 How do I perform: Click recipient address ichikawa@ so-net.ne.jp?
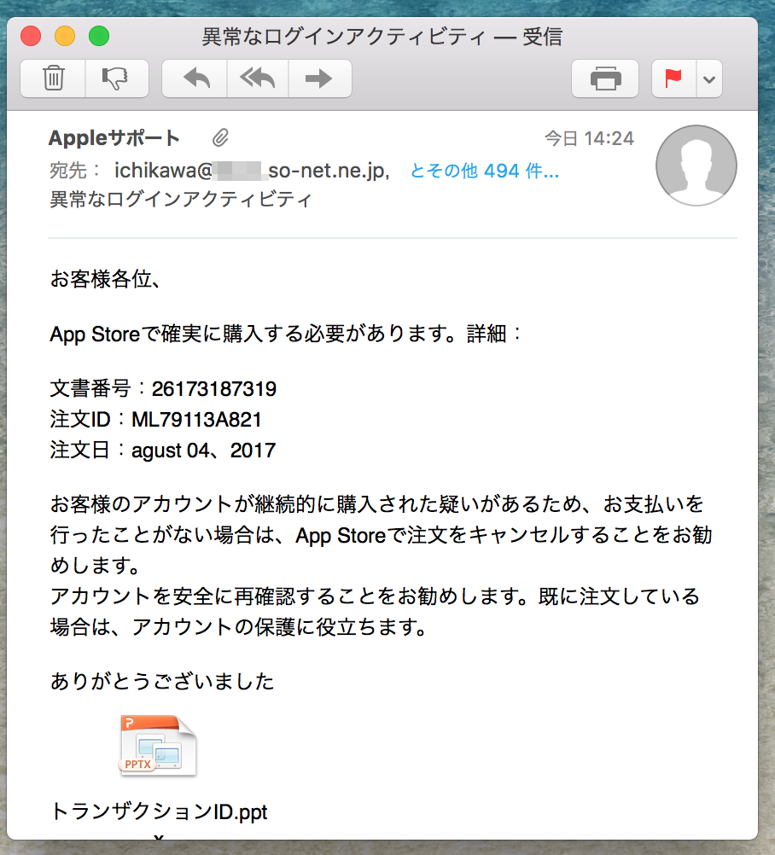(252, 171)
